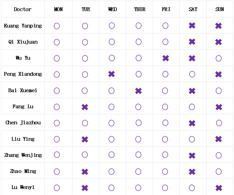Image resolution: width=234 pixels, height=195 pixels.
Task: Click the SAT column header
Action: (193, 9)
